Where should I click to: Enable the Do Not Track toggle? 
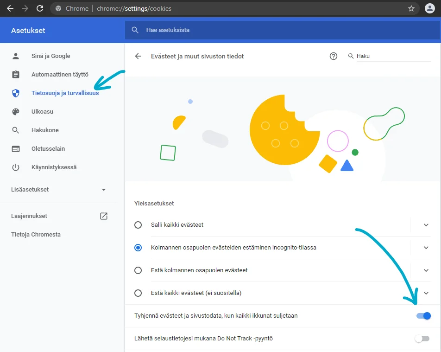coord(423,338)
